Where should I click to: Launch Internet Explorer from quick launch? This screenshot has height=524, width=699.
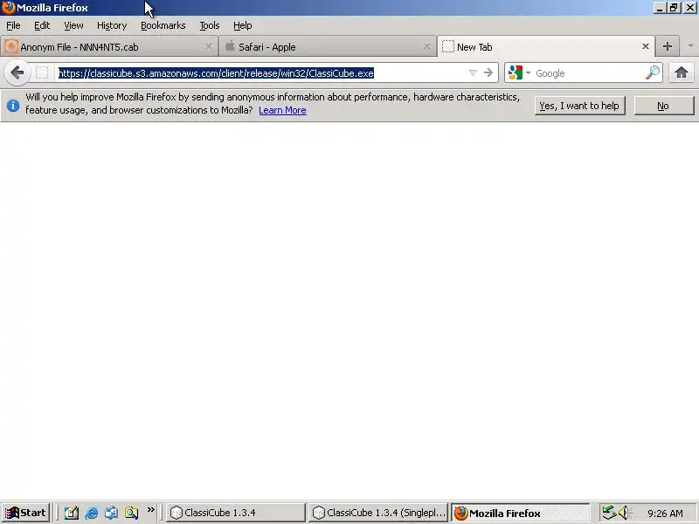coord(92,513)
